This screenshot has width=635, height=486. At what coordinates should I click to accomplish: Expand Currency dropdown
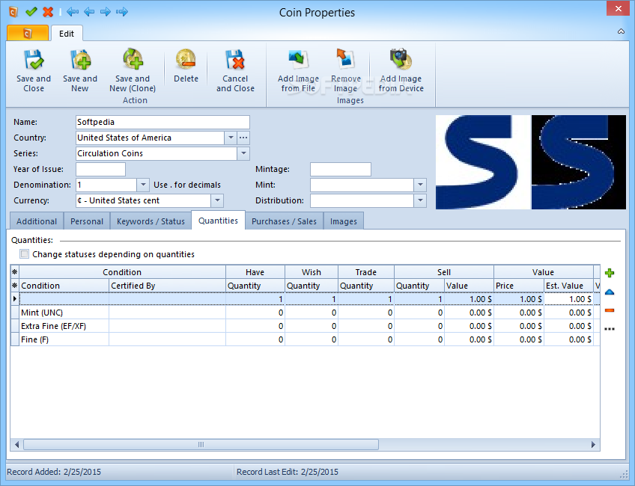click(x=217, y=200)
